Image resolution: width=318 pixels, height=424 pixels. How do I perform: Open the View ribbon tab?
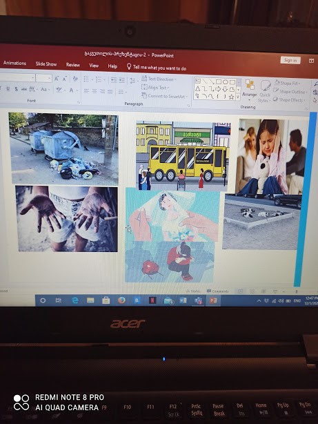coord(94,66)
